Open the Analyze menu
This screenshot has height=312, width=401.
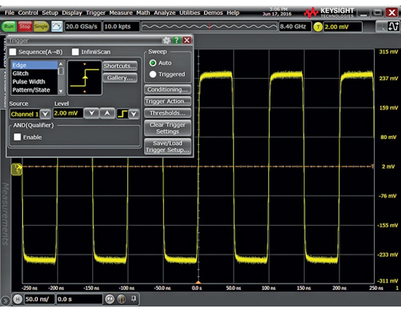click(164, 13)
